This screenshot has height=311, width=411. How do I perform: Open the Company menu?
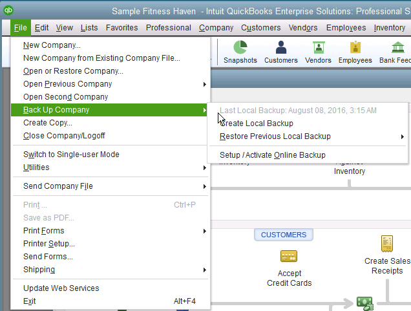216,28
